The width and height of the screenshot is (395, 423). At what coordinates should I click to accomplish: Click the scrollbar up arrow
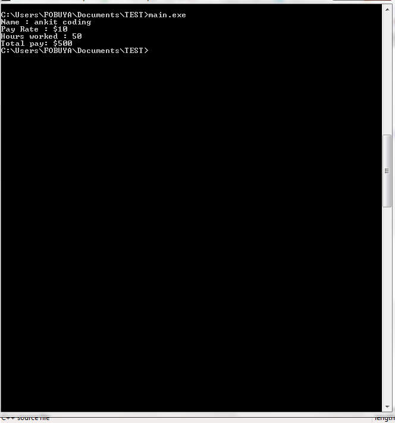click(387, 10)
